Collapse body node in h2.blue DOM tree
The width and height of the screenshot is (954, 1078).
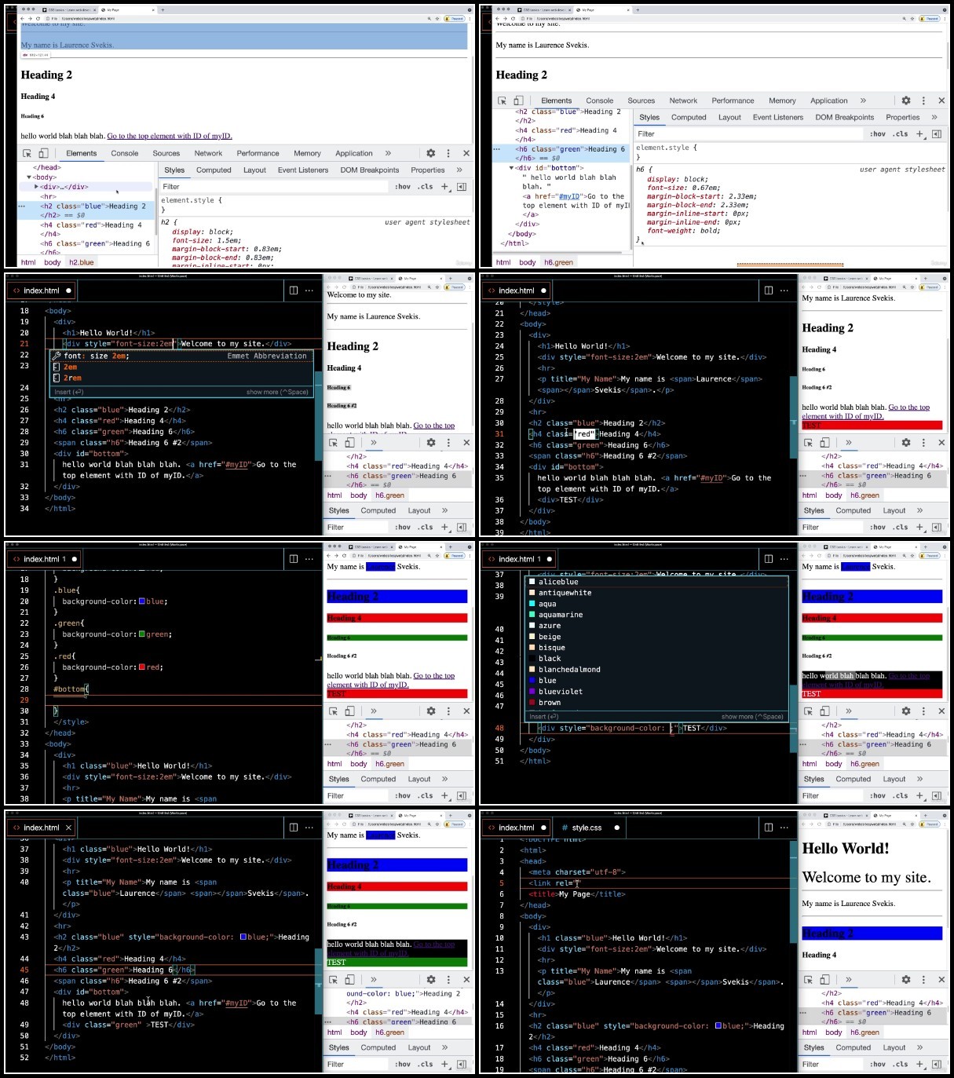coord(29,177)
